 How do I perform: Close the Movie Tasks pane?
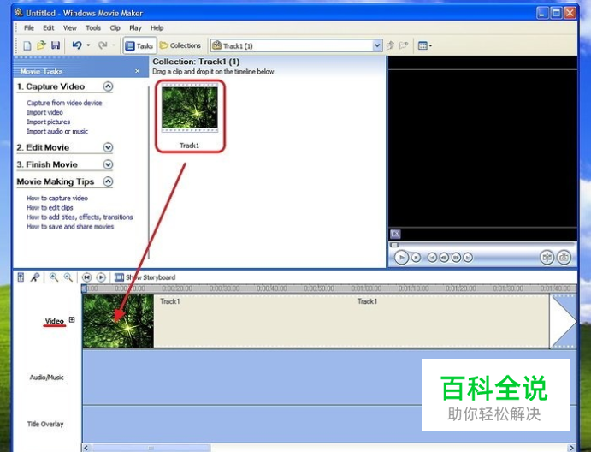(x=137, y=71)
